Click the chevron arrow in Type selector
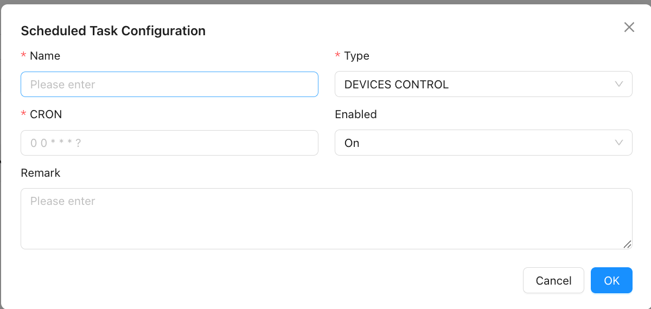 [x=619, y=84]
